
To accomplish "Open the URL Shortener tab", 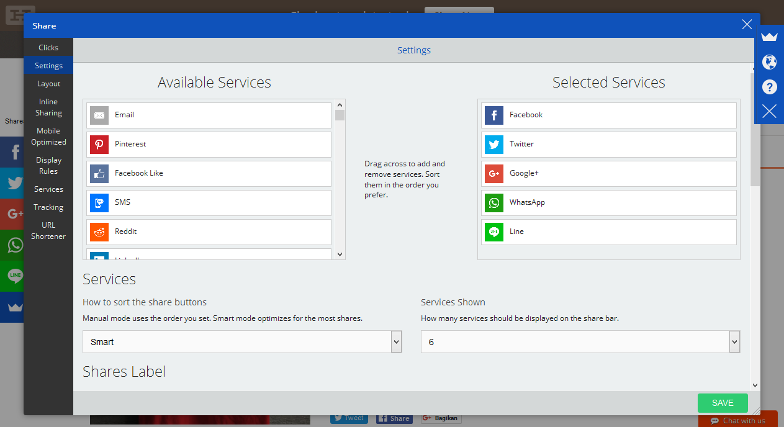I will click(x=48, y=231).
